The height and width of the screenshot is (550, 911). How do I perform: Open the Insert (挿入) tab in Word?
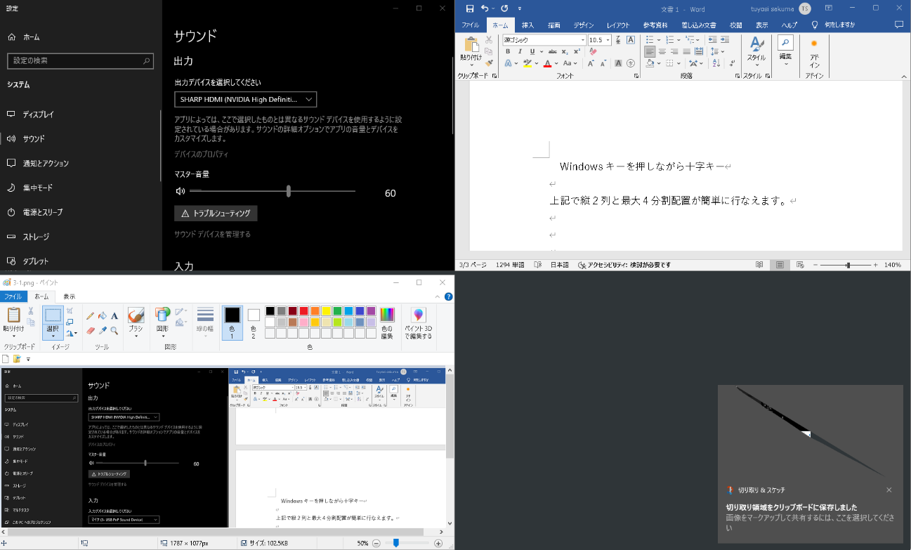click(x=527, y=25)
